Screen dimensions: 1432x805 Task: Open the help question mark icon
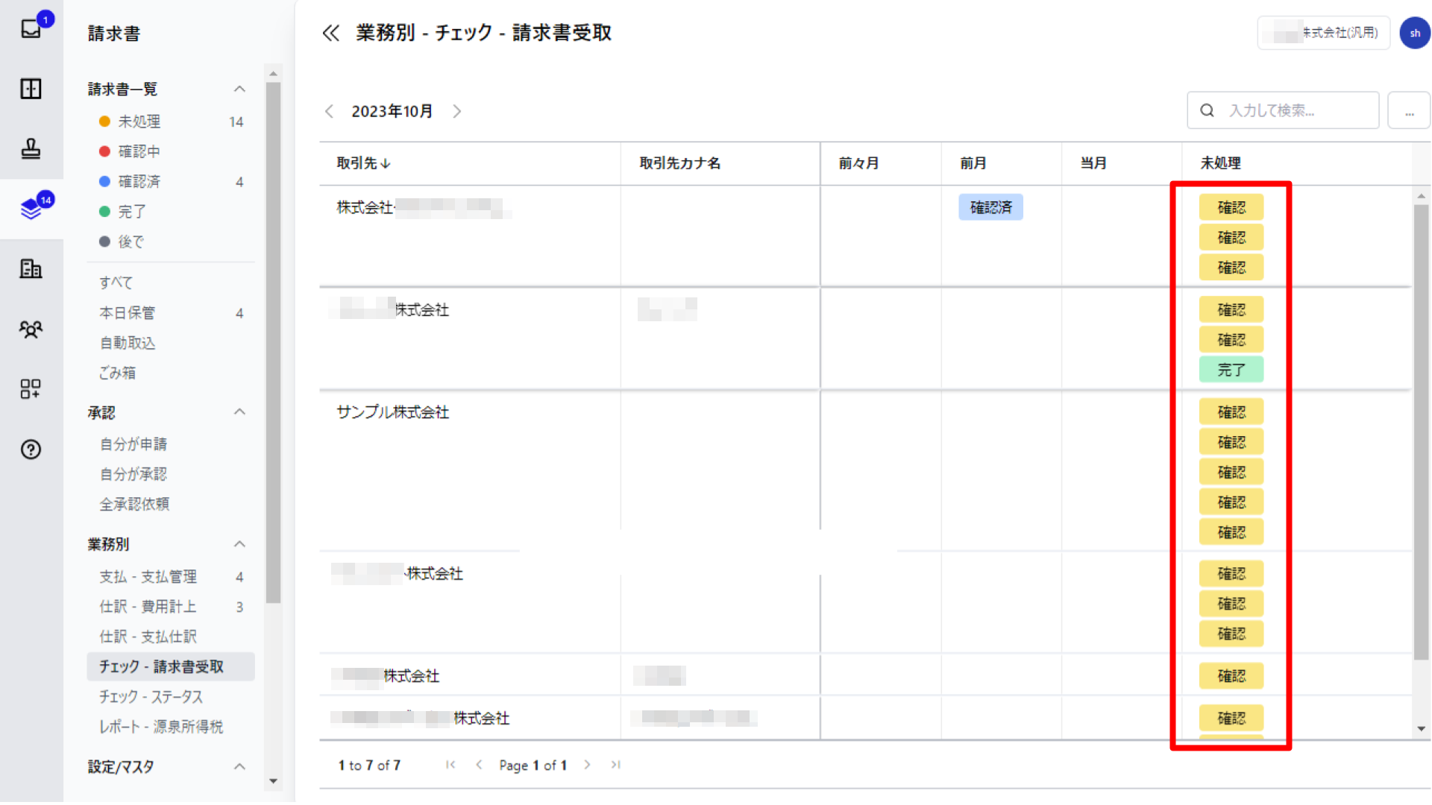(x=31, y=449)
